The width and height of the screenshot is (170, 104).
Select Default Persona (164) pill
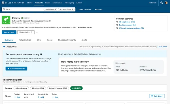tap(58, 88)
